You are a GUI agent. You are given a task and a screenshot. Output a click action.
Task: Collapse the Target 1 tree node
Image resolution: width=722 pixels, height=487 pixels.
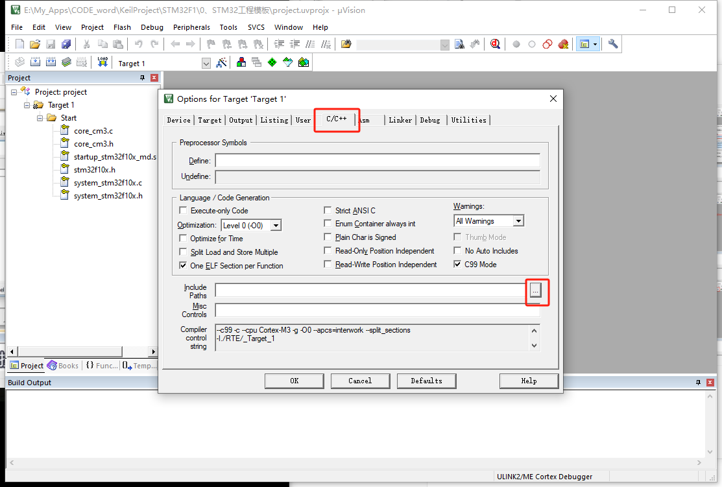coord(27,105)
